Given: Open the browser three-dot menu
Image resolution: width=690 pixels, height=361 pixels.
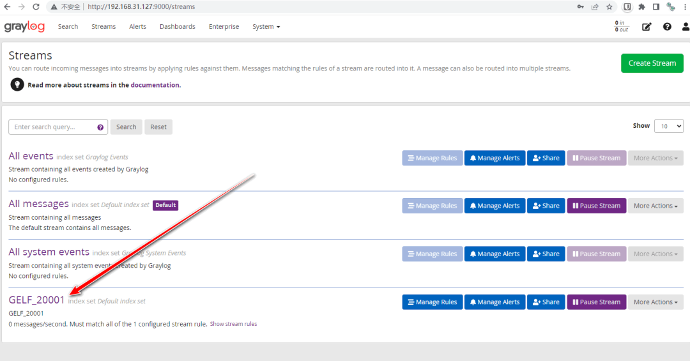Looking at the screenshot, I should tap(685, 6).
